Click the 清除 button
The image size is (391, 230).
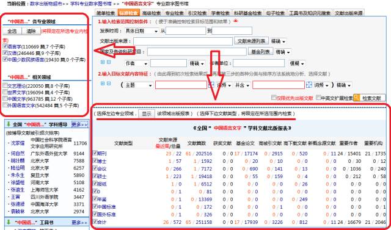point(31,31)
